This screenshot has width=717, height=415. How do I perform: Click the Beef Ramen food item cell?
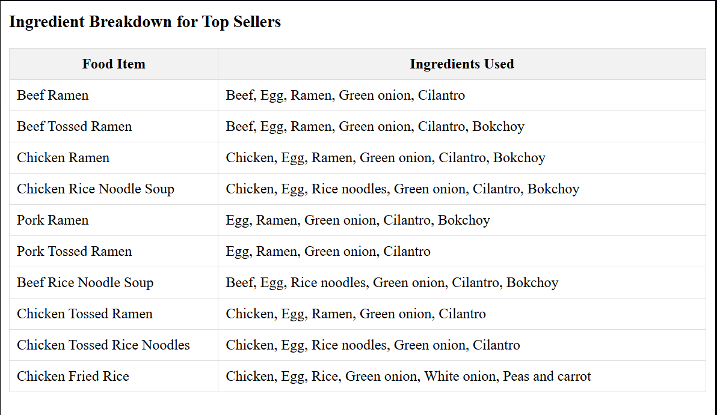[53, 95]
